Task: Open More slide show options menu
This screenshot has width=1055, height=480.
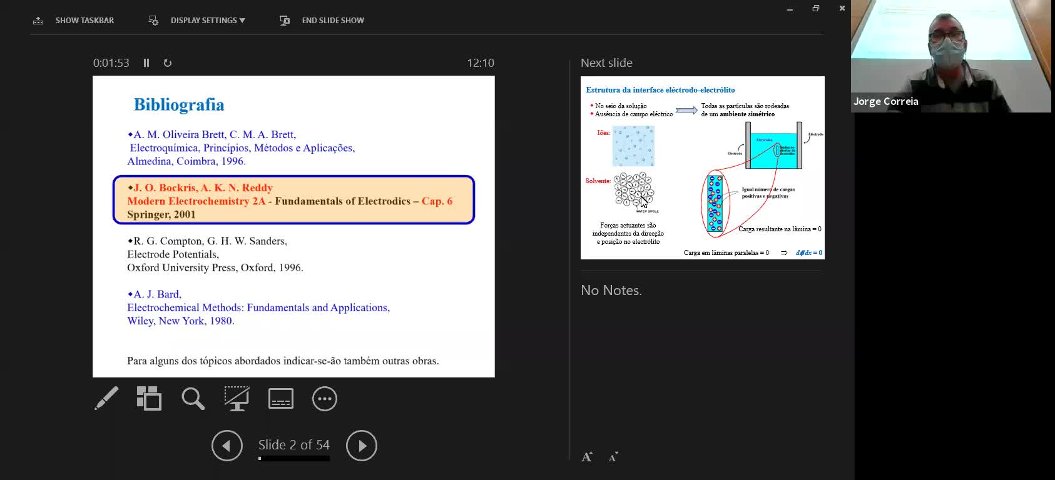Action: point(324,399)
